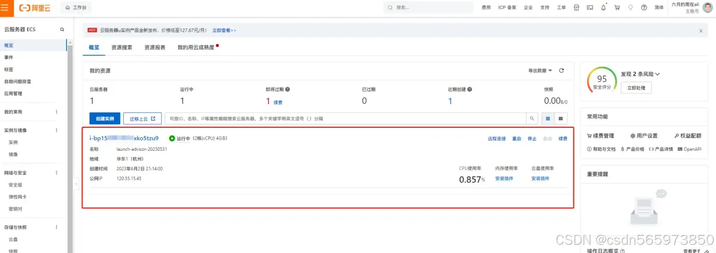716x253 pixels.
Task: Open 续费管理 shortcut
Action: (600, 136)
